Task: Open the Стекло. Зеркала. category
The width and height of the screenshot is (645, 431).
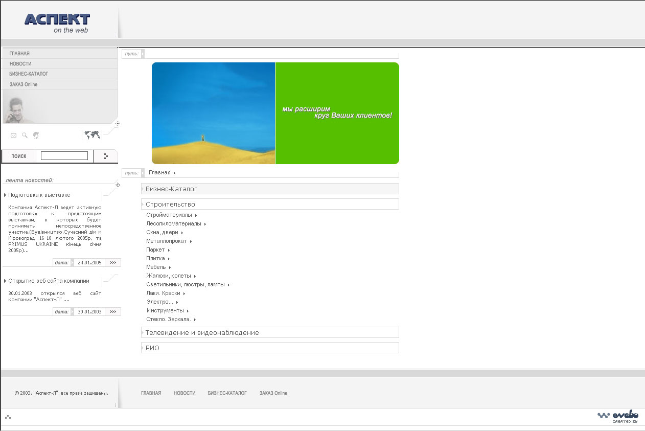Action: tap(169, 320)
